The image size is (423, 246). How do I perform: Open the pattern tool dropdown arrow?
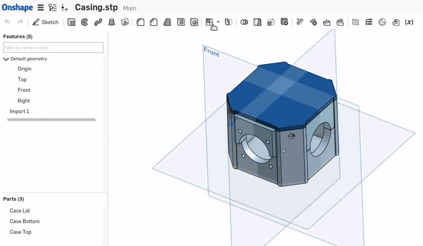tap(218, 22)
